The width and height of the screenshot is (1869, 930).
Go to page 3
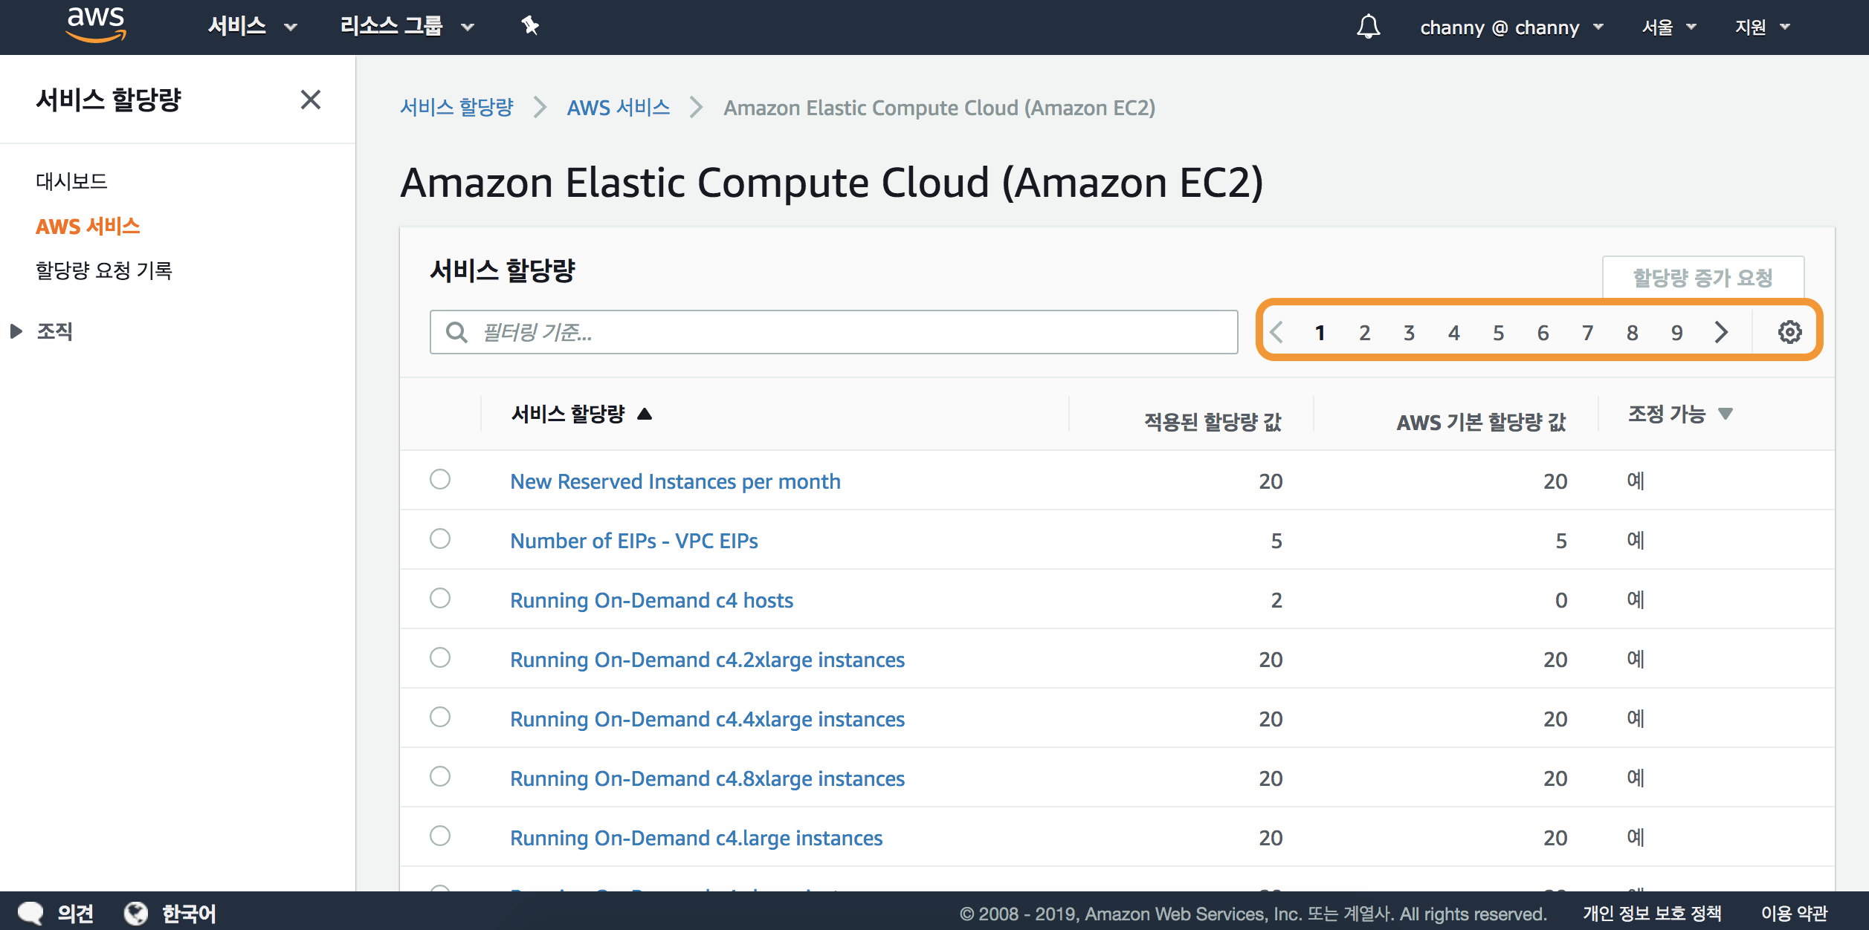coord(1409,333)
